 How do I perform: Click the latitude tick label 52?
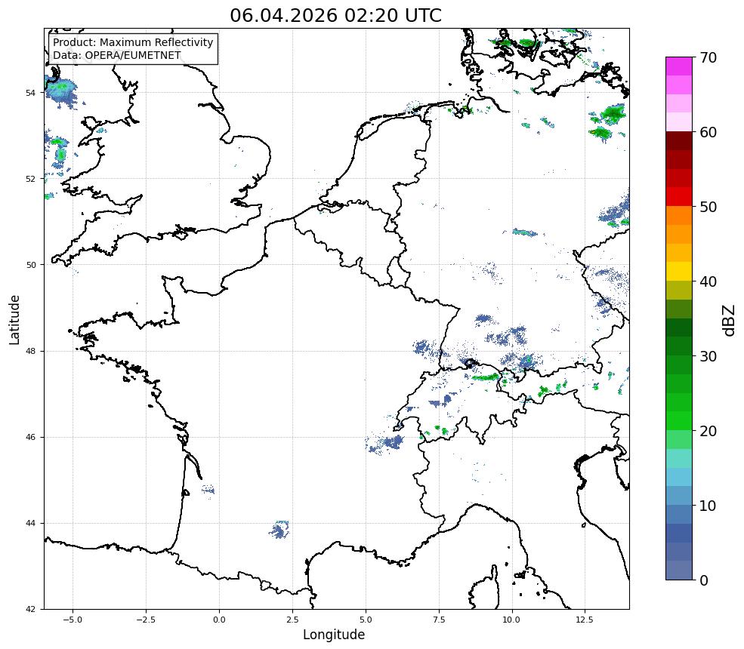coord(30,179)
